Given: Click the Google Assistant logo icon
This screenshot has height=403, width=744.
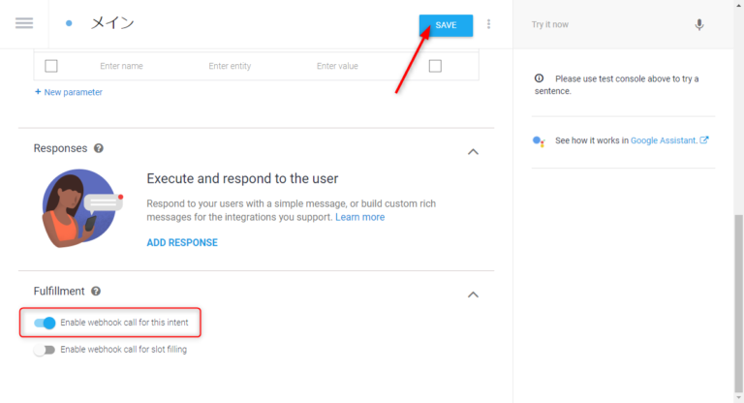Looking at the screenshot, I should point(540,140).
